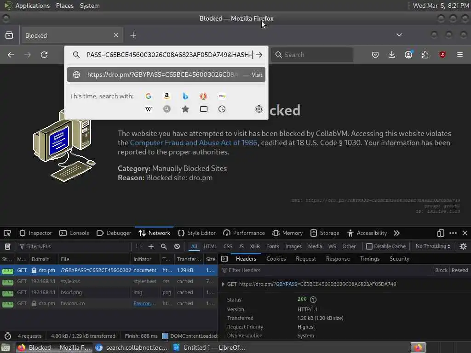Open the Cookies details tab
The width and height of the screenshot is (471, 353).
pyautogui.click(x=276, y=259)
